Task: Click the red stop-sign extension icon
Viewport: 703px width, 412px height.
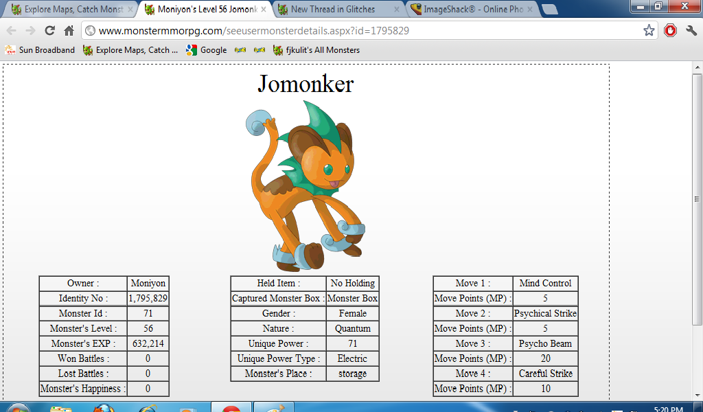Action: 670,31
